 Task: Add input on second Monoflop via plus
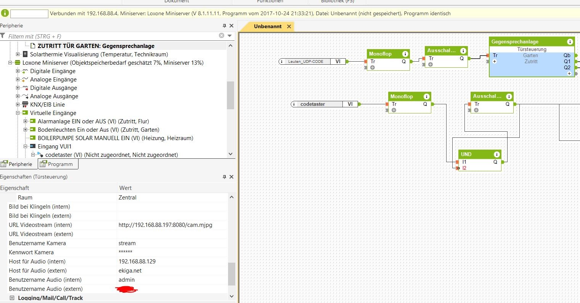[394, 110]
